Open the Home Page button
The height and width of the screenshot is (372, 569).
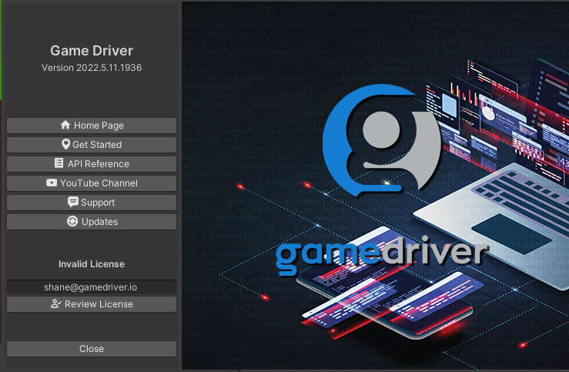click(x=92, y=126)
